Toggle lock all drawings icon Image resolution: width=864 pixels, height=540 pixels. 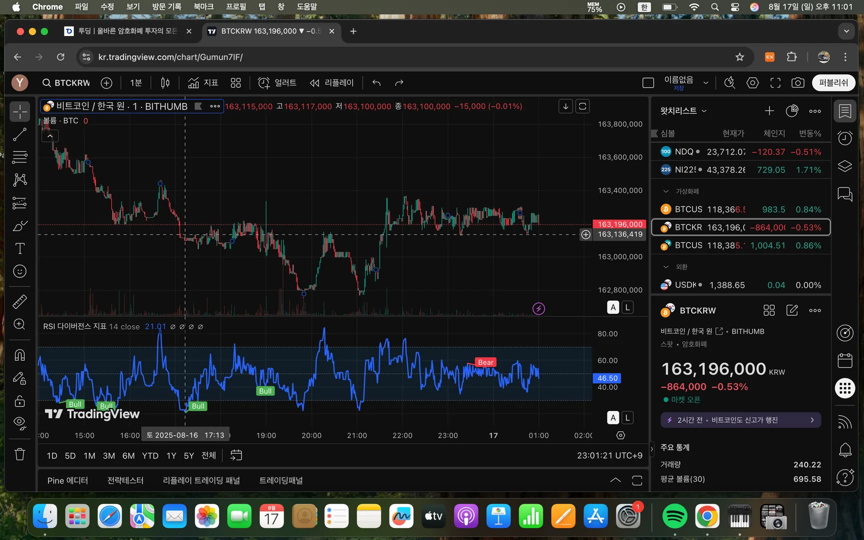[x=19, y=401]
